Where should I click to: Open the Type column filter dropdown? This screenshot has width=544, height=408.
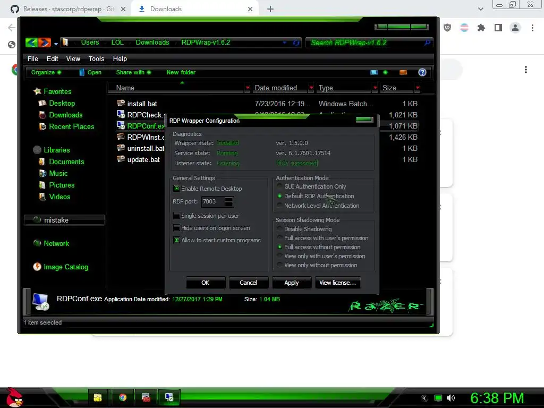375,88
